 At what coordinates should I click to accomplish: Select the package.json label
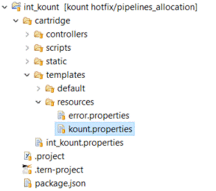[60, 184]
